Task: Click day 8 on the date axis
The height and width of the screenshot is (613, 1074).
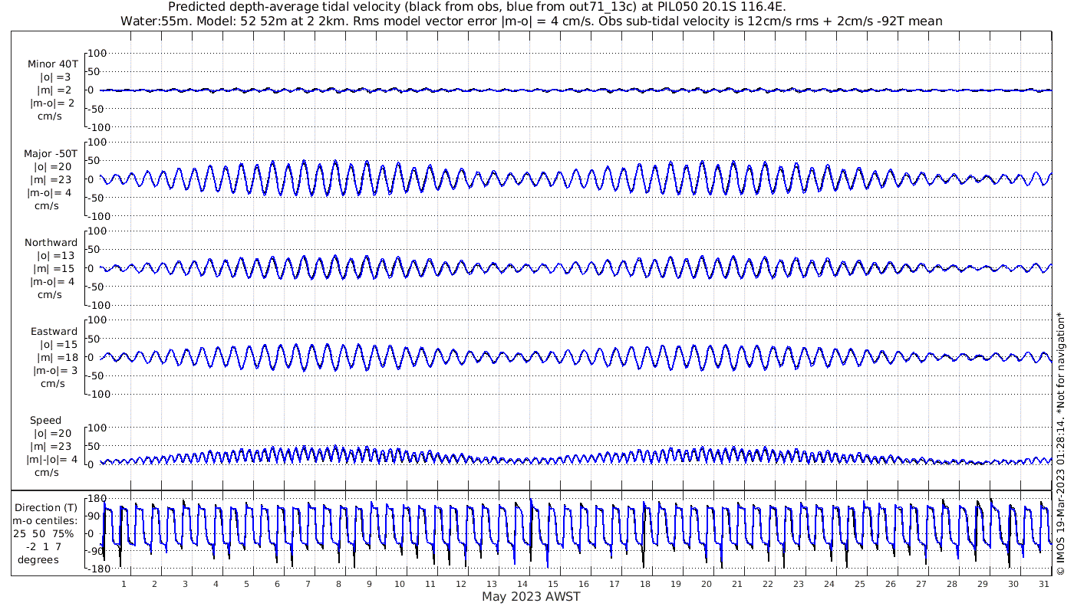Action: tap(338, 584)
